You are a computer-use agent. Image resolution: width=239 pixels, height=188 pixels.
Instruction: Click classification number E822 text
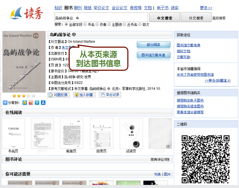coord(78,83)
